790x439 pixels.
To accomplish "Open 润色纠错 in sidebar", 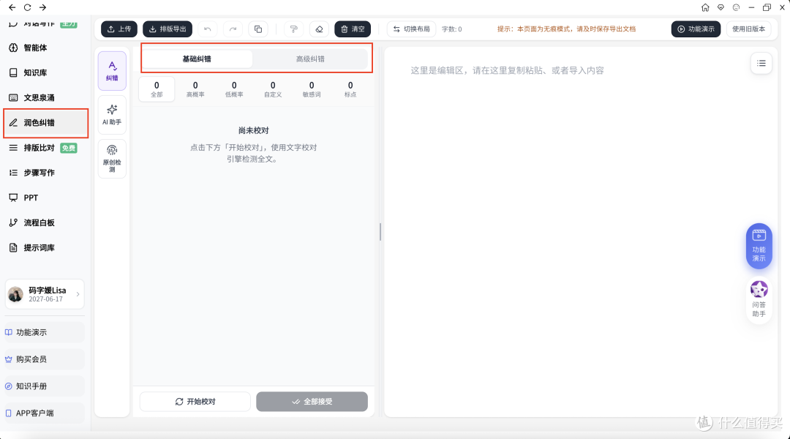I will 45,123.
